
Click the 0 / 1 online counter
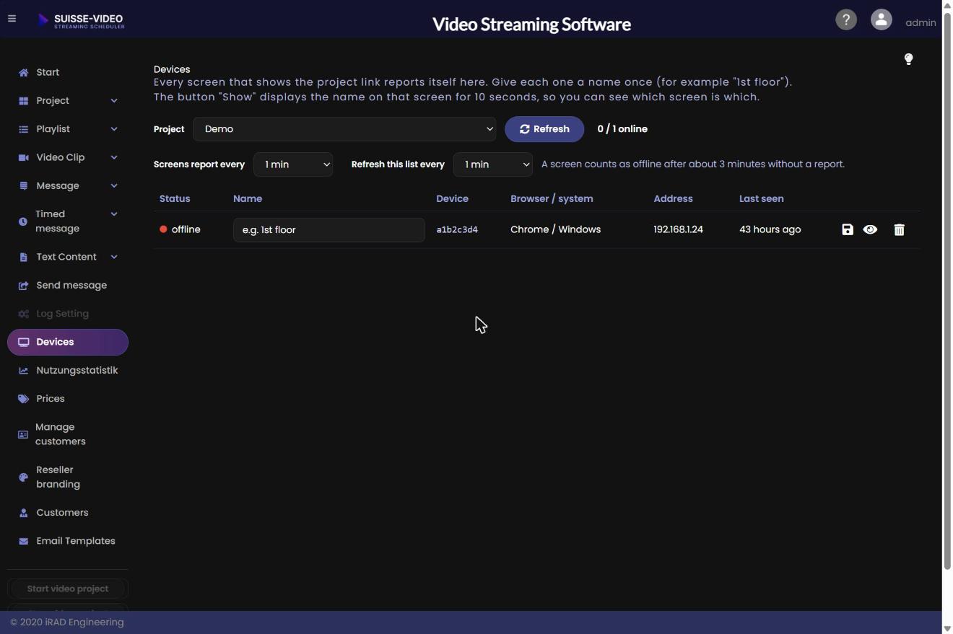click(x=622, y=129)
